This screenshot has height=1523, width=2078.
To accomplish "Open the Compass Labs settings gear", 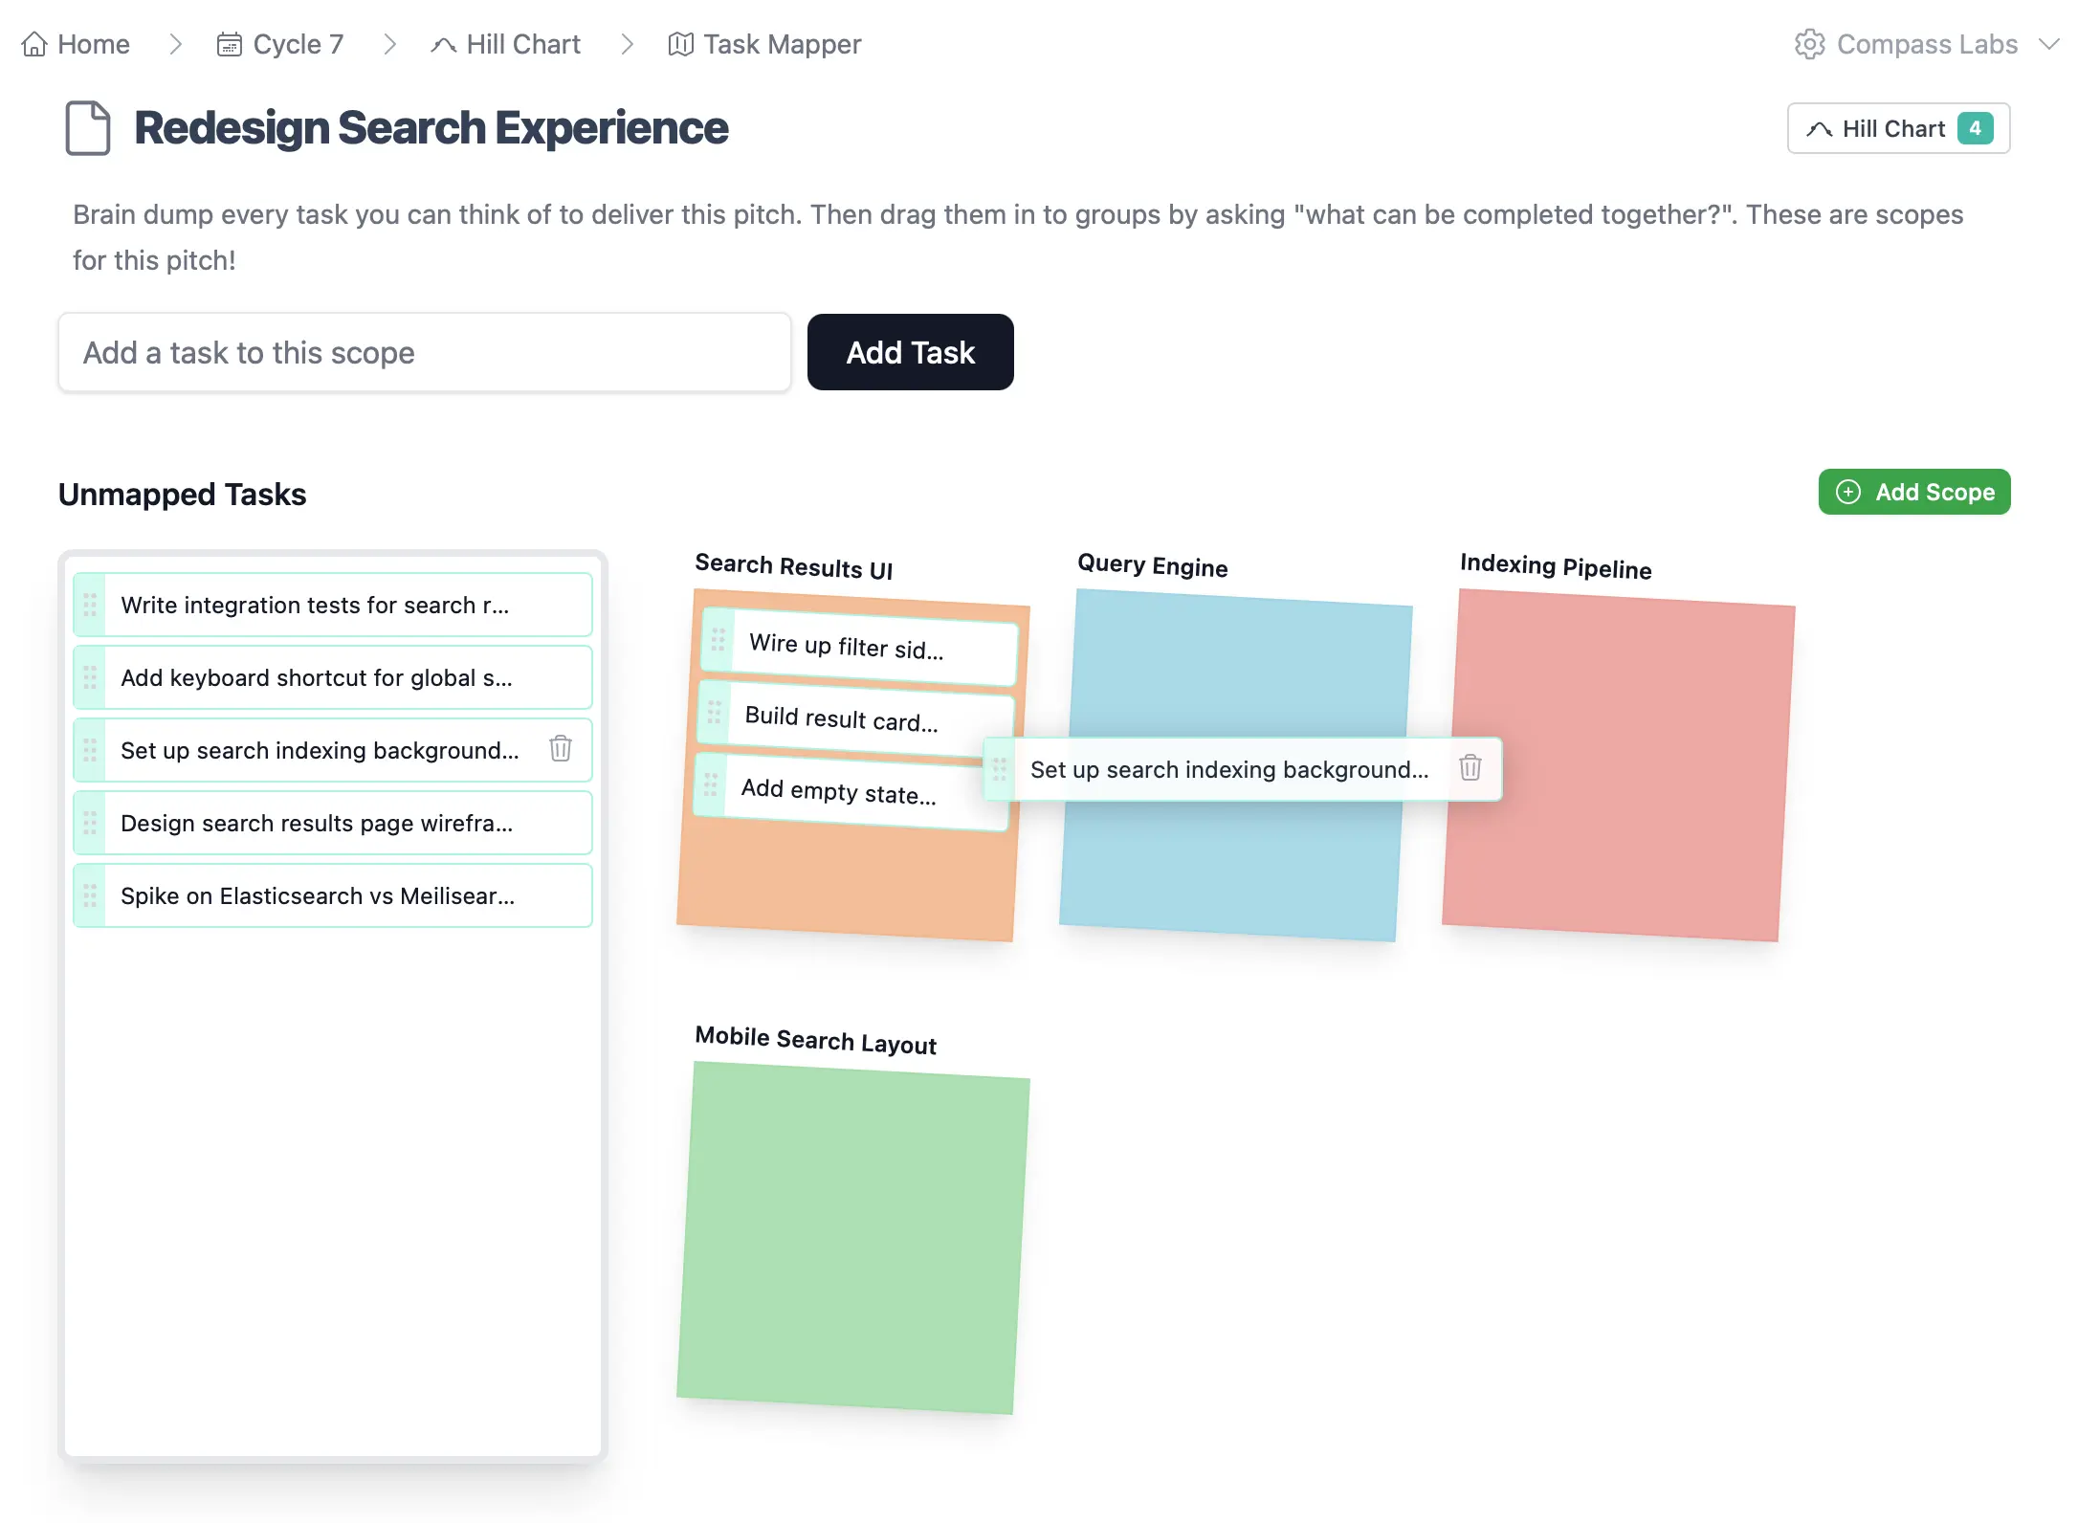I will [x=1811, y=43].
